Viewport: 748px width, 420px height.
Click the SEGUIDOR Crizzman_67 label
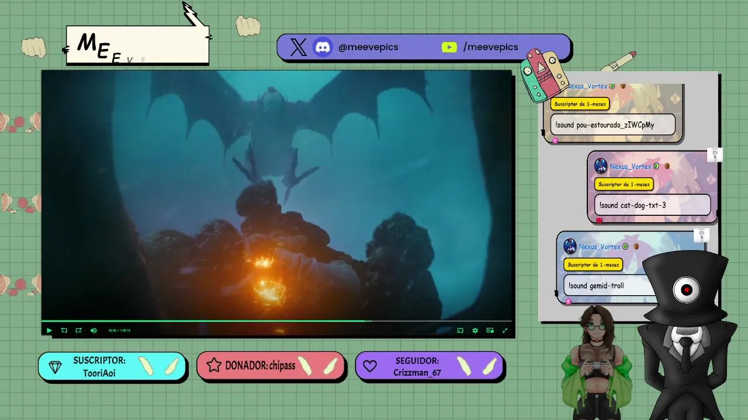[417, 367]
